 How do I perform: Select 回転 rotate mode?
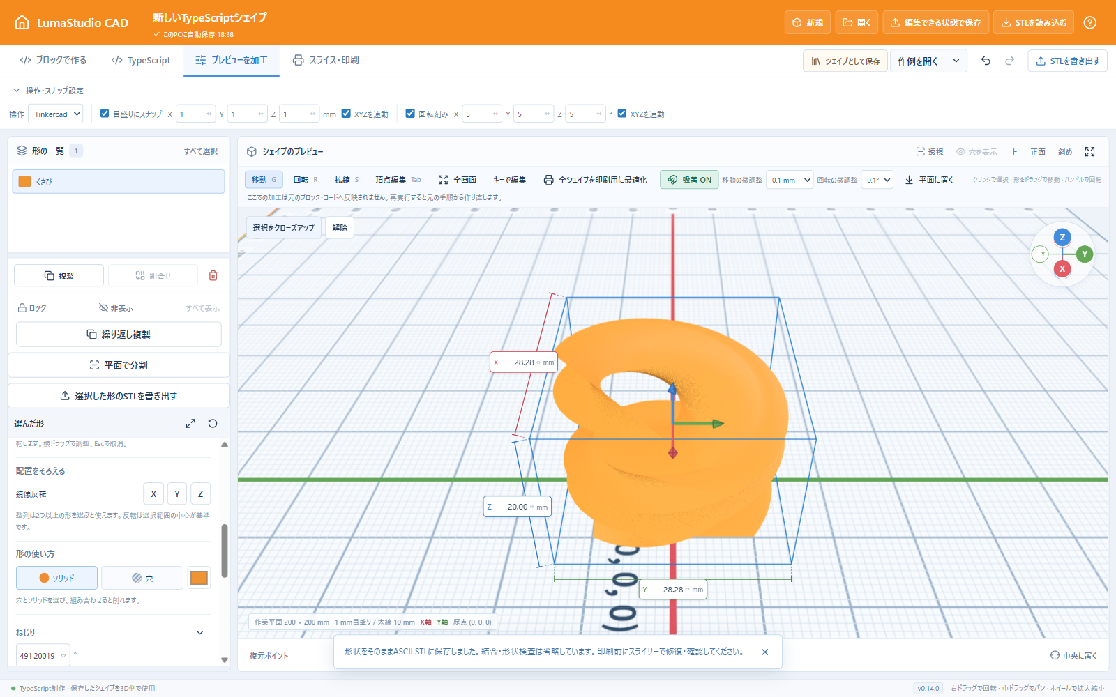coord(305,180)
